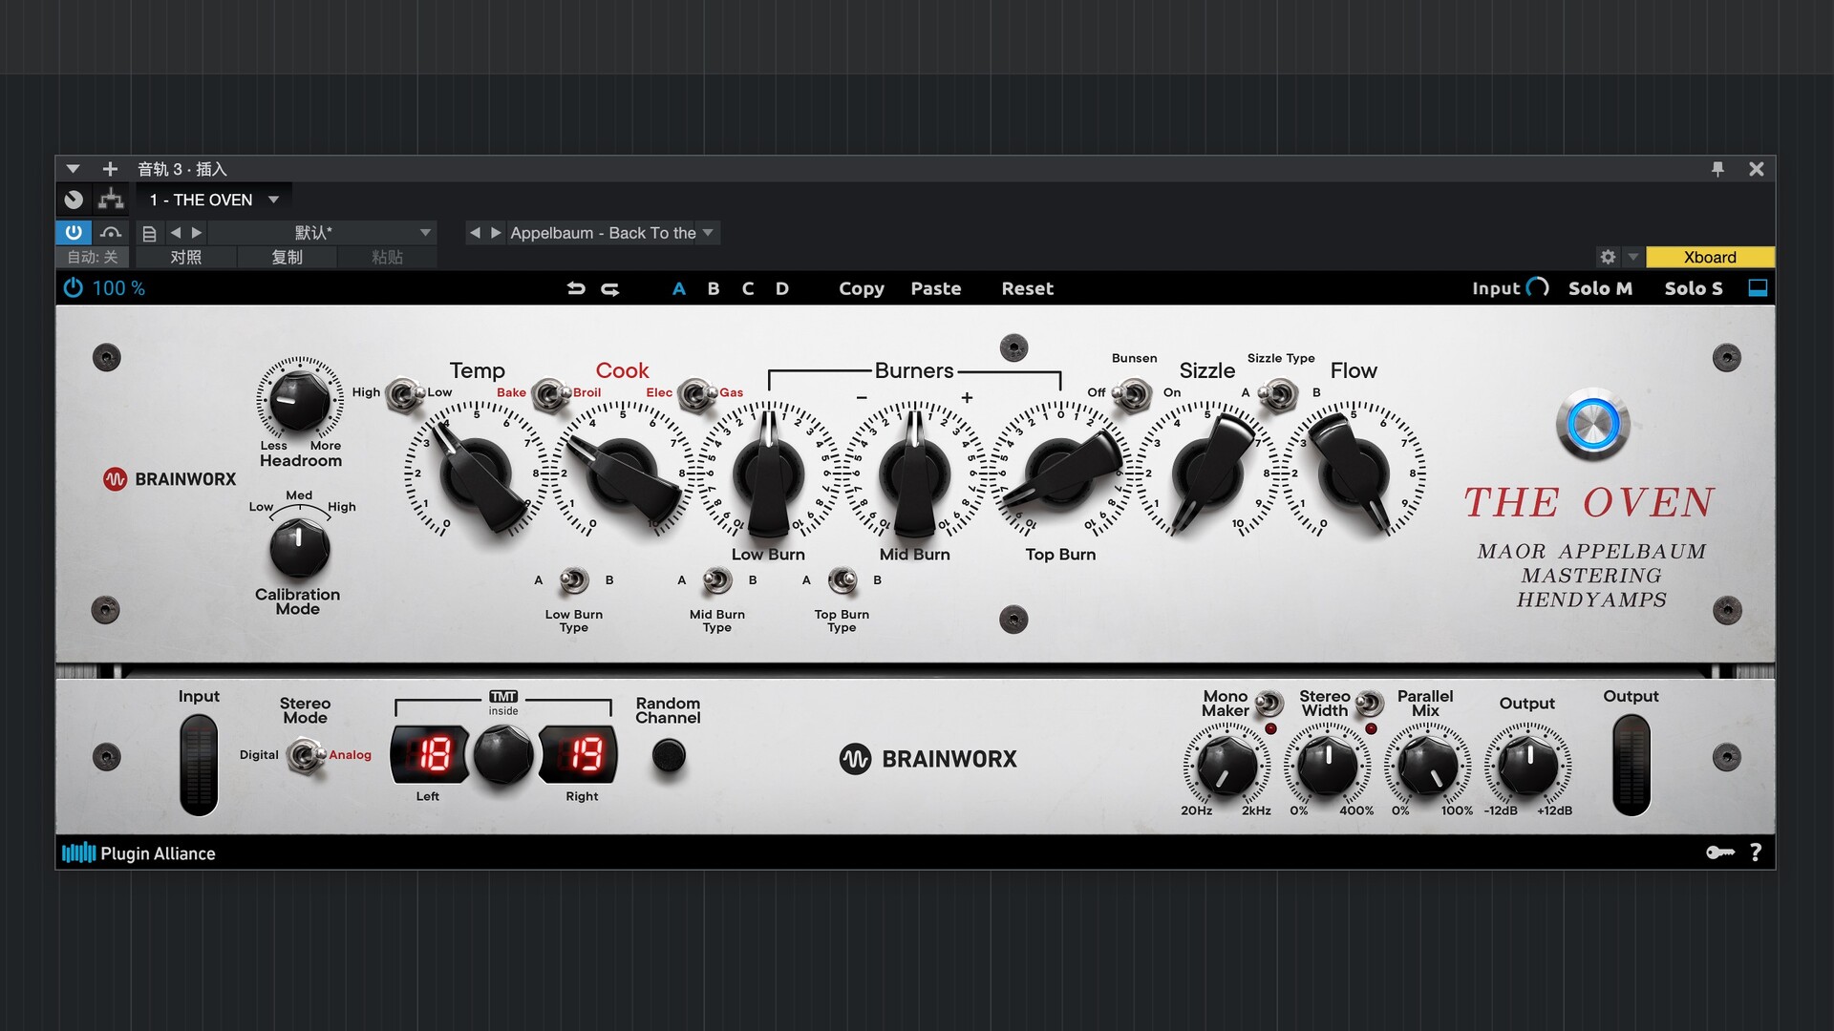Activate the blue host power button
The height and width of the screenshot is (1031, 1834).
[74, 233]
